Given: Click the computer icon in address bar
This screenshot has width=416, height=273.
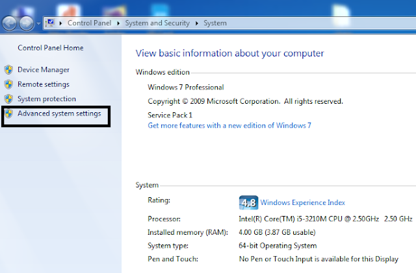Looking at the screenshot, I should pos(50,23).
